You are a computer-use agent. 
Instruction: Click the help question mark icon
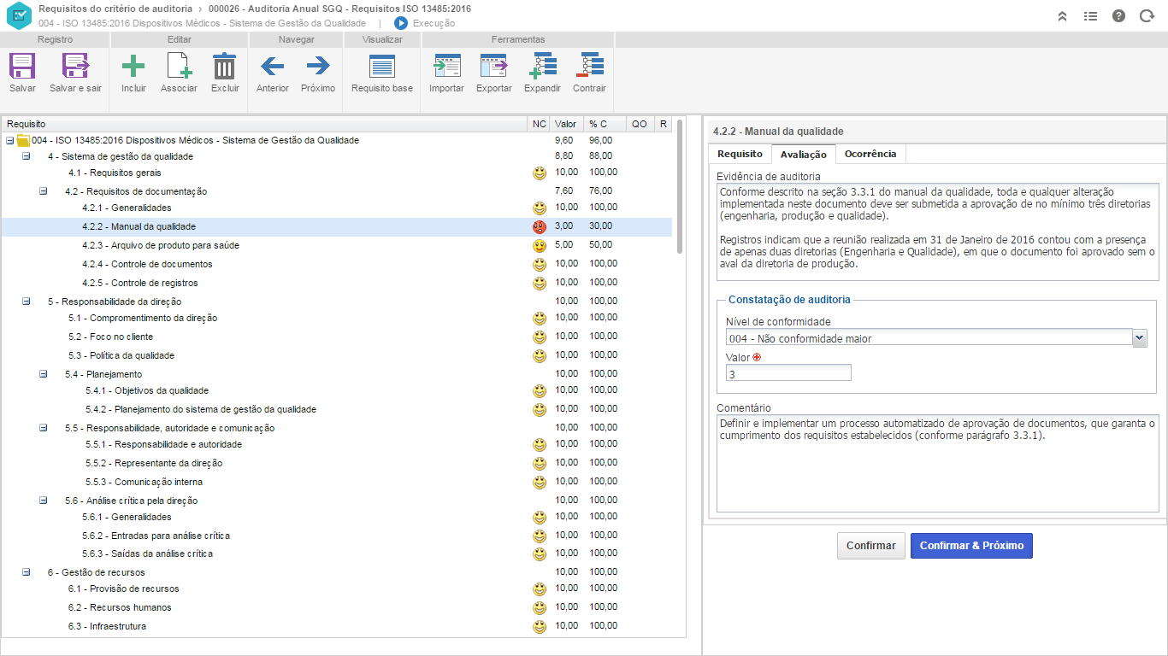pos(1118,15)
